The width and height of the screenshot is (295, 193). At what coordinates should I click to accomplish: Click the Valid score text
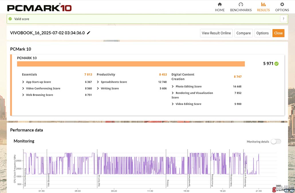[x=22, y=19]
